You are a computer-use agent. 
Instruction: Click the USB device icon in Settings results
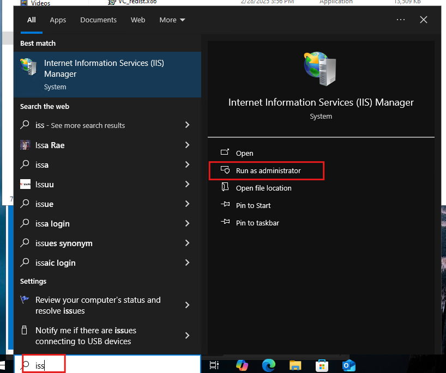tap(25, 330)
